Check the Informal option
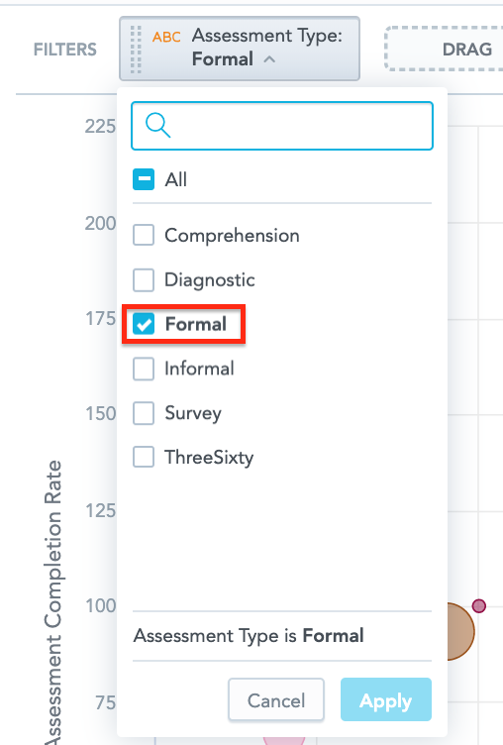The width and height of the screenshot is (503, 745). (x=144, y=369)
